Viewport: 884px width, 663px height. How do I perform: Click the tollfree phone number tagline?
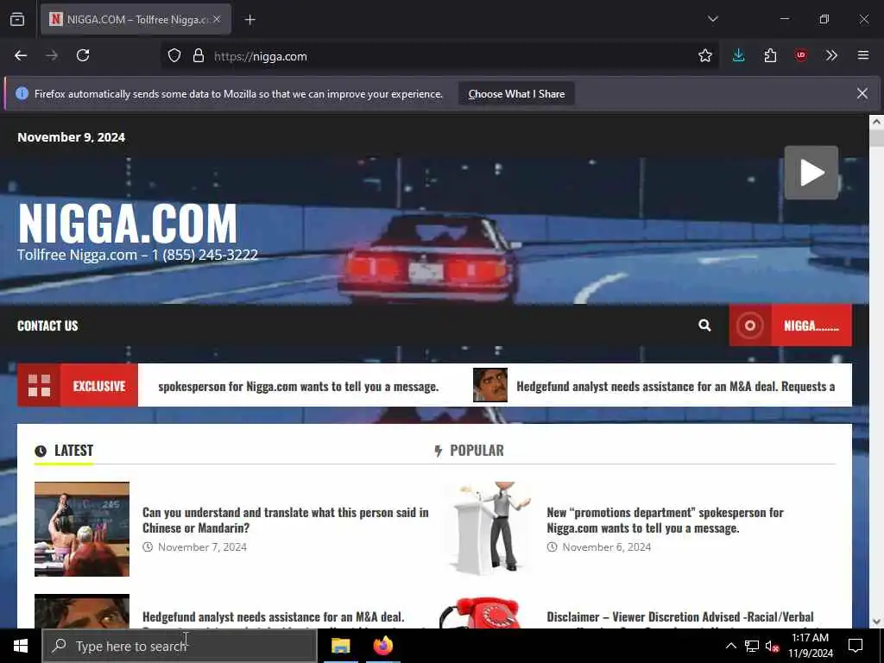[137, 255]
